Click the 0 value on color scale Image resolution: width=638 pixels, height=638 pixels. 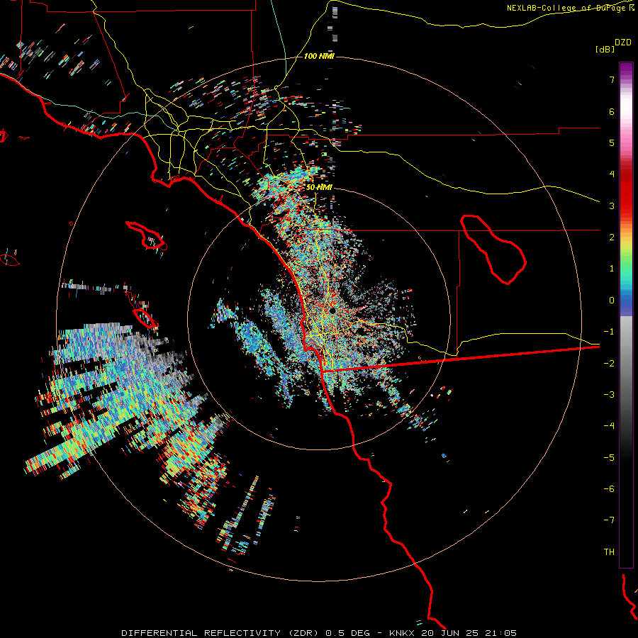pyautogui.click(x=612, y=301)
